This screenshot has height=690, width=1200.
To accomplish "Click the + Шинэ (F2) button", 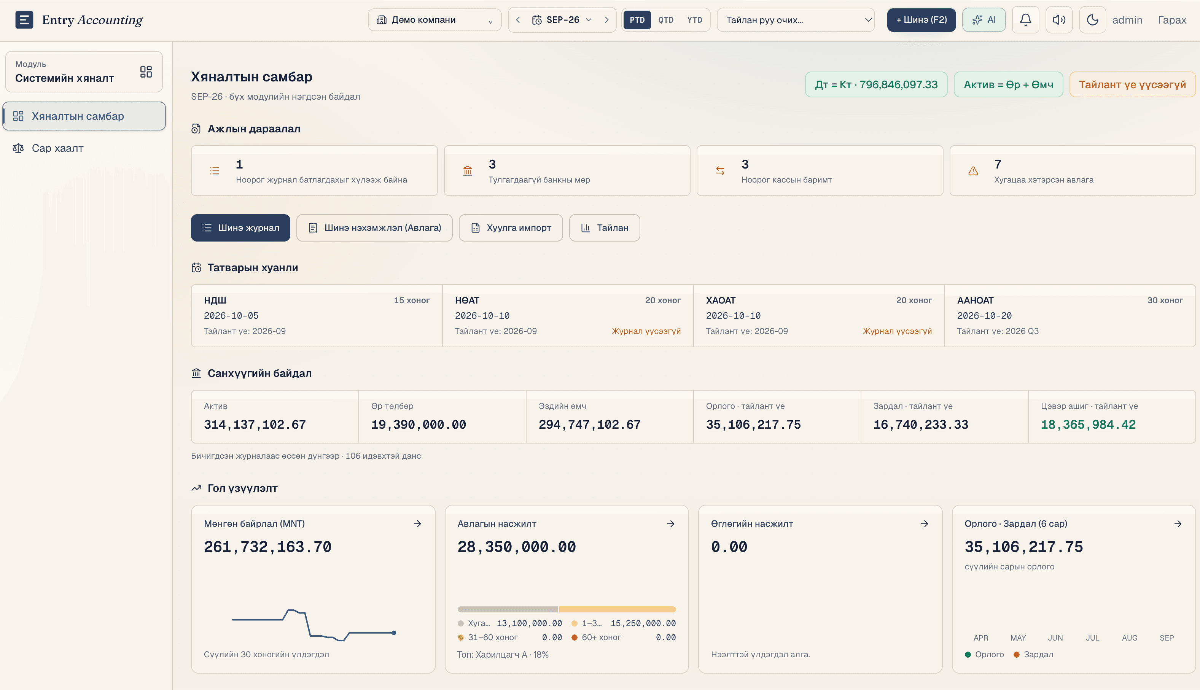I will pos(921,20).
